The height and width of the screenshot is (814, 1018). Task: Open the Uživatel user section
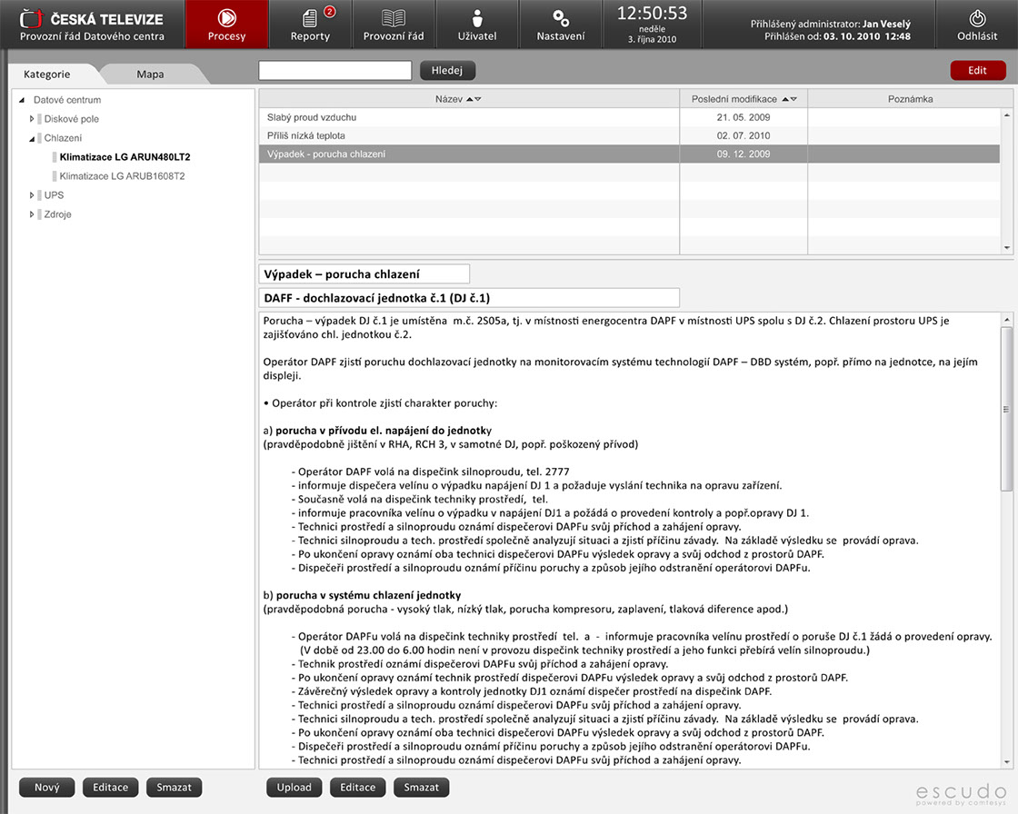pos(477,25)
